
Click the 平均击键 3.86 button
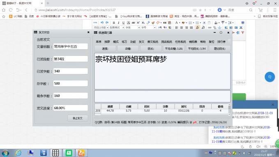174,48
